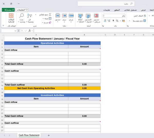The image size is (154, 138).
Task: Open the number format dropdown
Action: pos(104,16)
